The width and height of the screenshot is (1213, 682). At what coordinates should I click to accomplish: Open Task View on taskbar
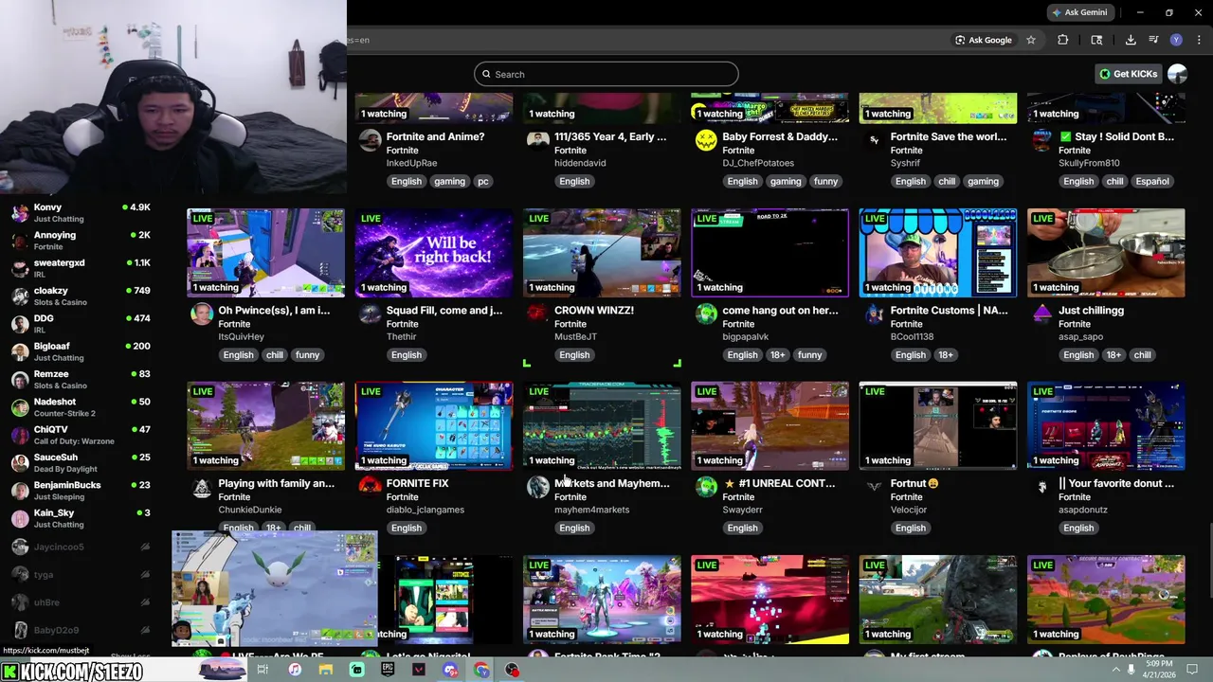click(263, 670)
